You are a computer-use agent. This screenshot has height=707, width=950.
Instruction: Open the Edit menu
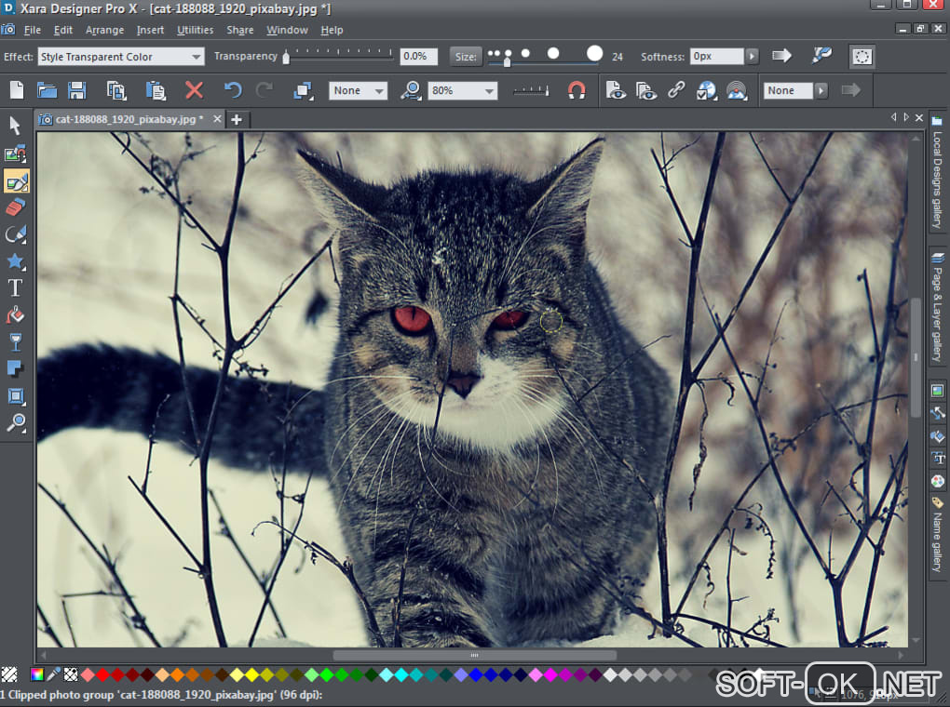[x=63, y=30]
